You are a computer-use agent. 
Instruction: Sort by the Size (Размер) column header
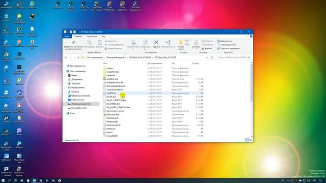[196, 63]
